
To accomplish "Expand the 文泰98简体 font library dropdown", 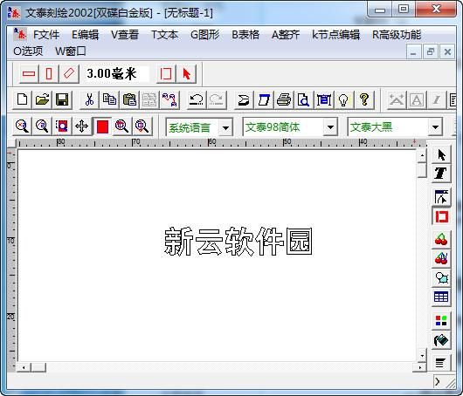I will pos(330,127).
